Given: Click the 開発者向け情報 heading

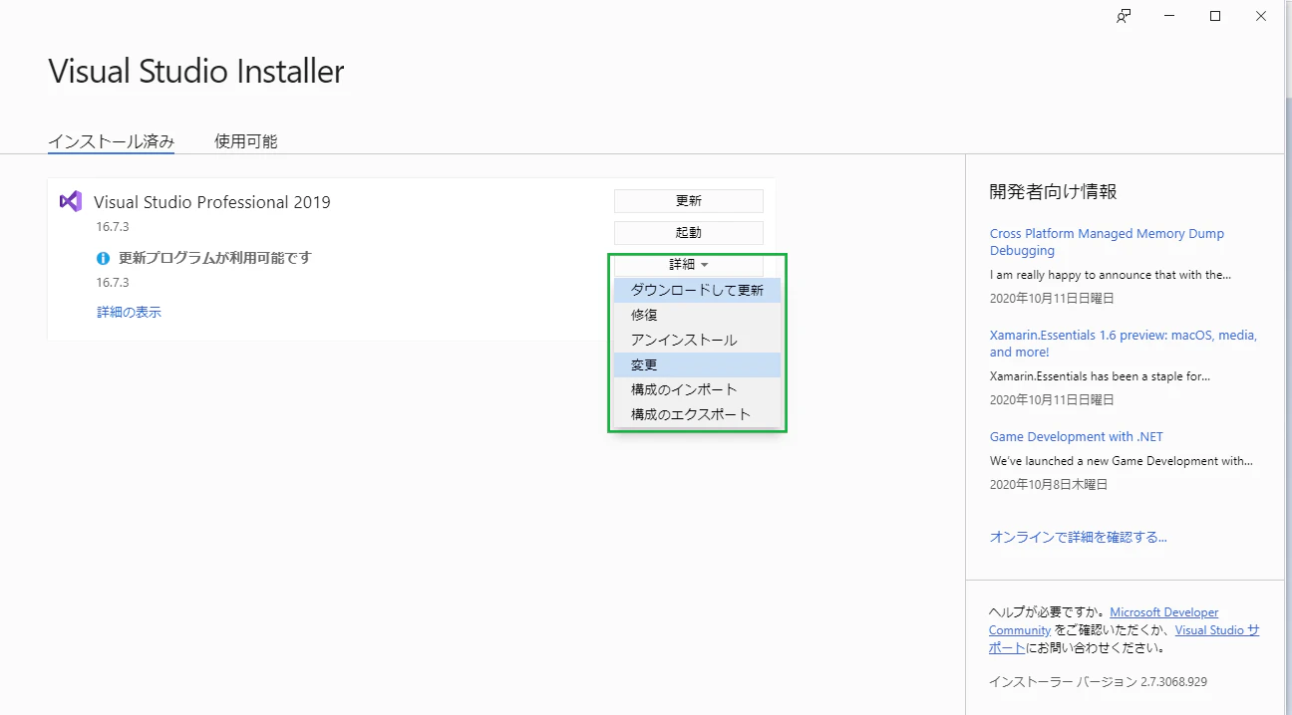Looking at the screenshot, I should click(x=1053, y=192).
